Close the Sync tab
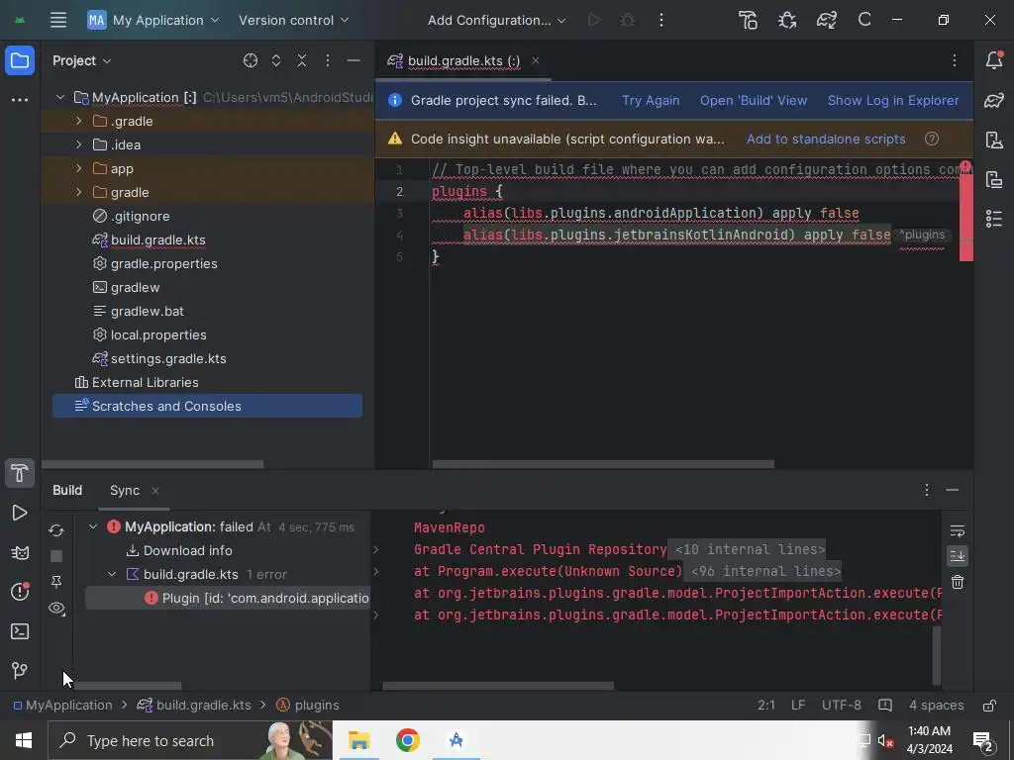Image resolution: width=1014 pixels, height=760 pixels. tap(155, 491)
